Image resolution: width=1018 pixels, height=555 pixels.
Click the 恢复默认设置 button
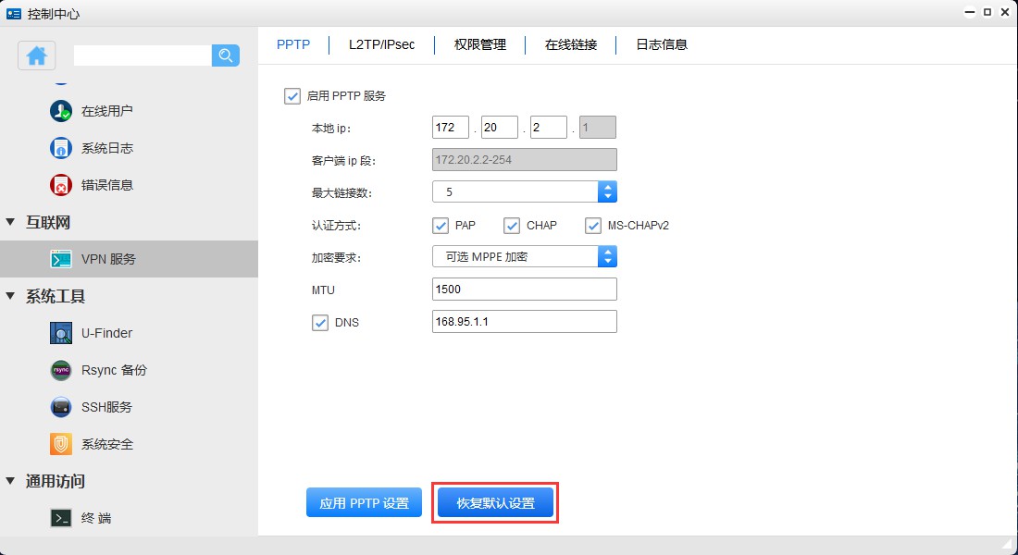coord(495,502)
